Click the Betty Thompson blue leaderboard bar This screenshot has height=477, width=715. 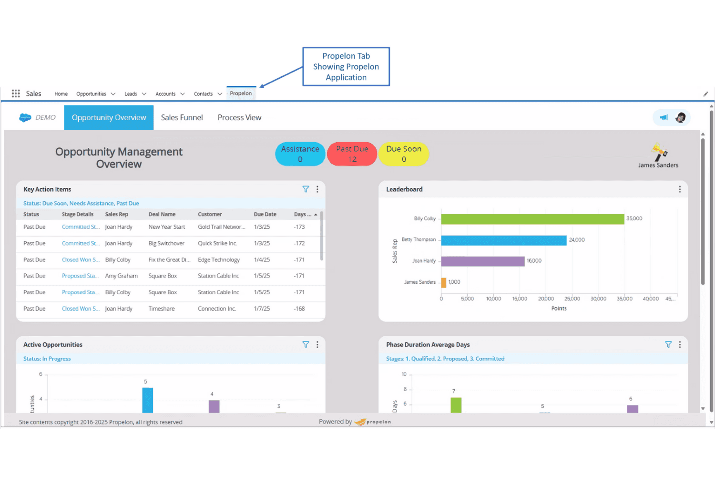(x=504, y=240)
